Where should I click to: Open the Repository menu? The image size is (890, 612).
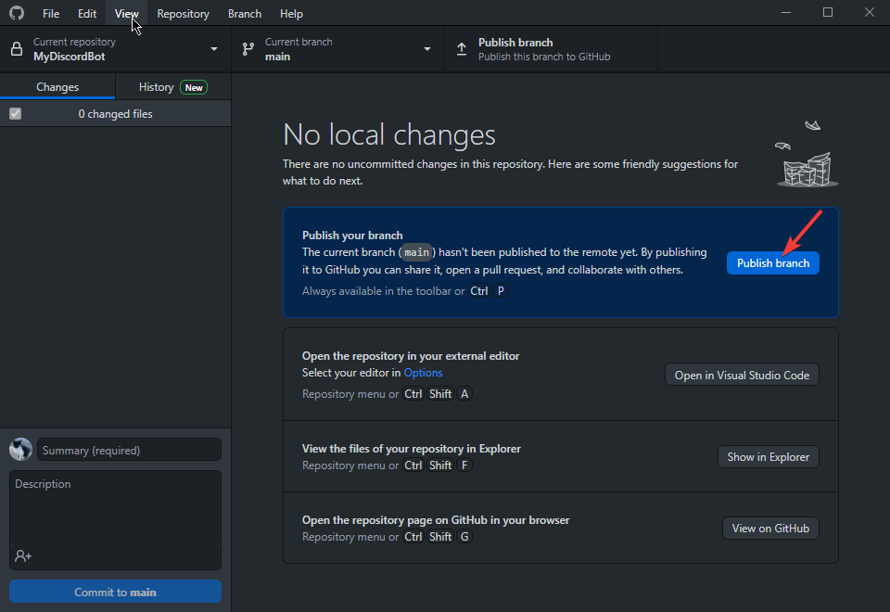pyautogui.click(x=183, y=13)
